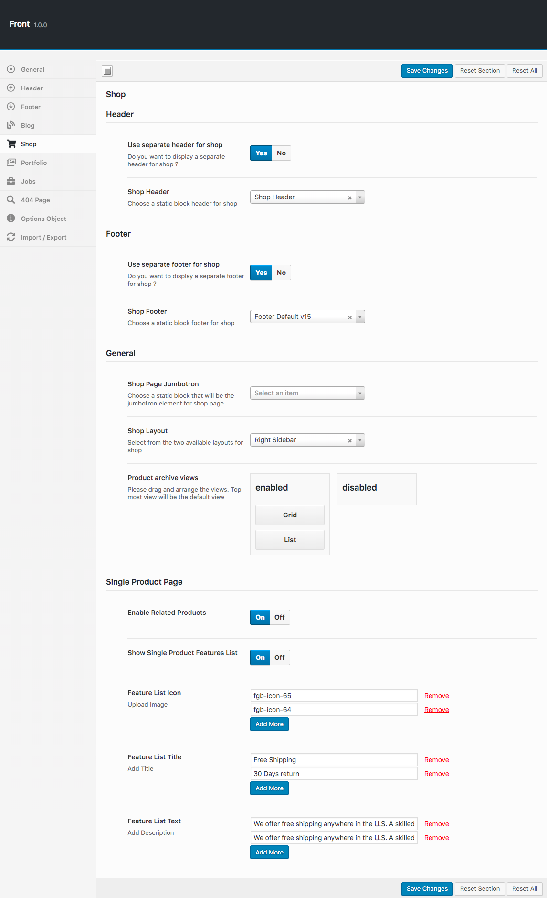Open the General settings section

tap(48, 69)
